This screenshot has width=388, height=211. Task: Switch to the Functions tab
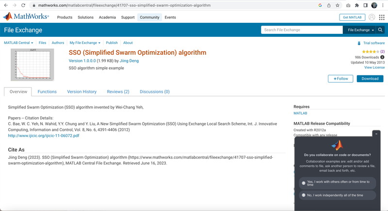click(x=47, y=91)
